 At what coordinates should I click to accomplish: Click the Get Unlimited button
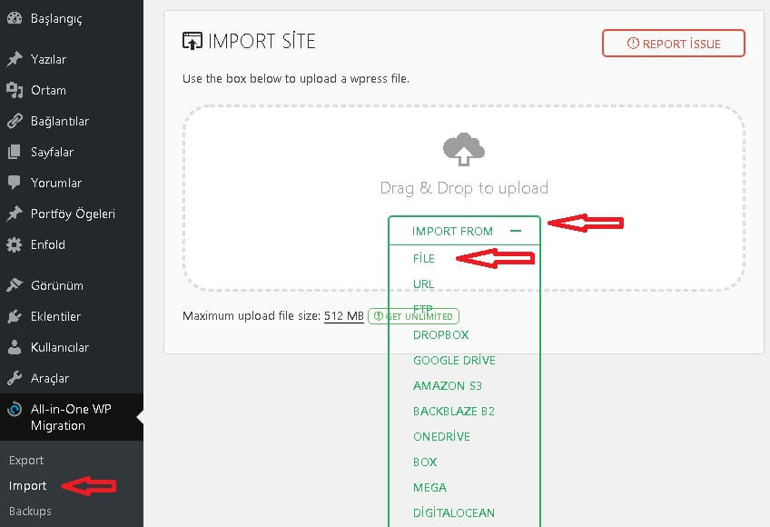(x=413, y=316)
